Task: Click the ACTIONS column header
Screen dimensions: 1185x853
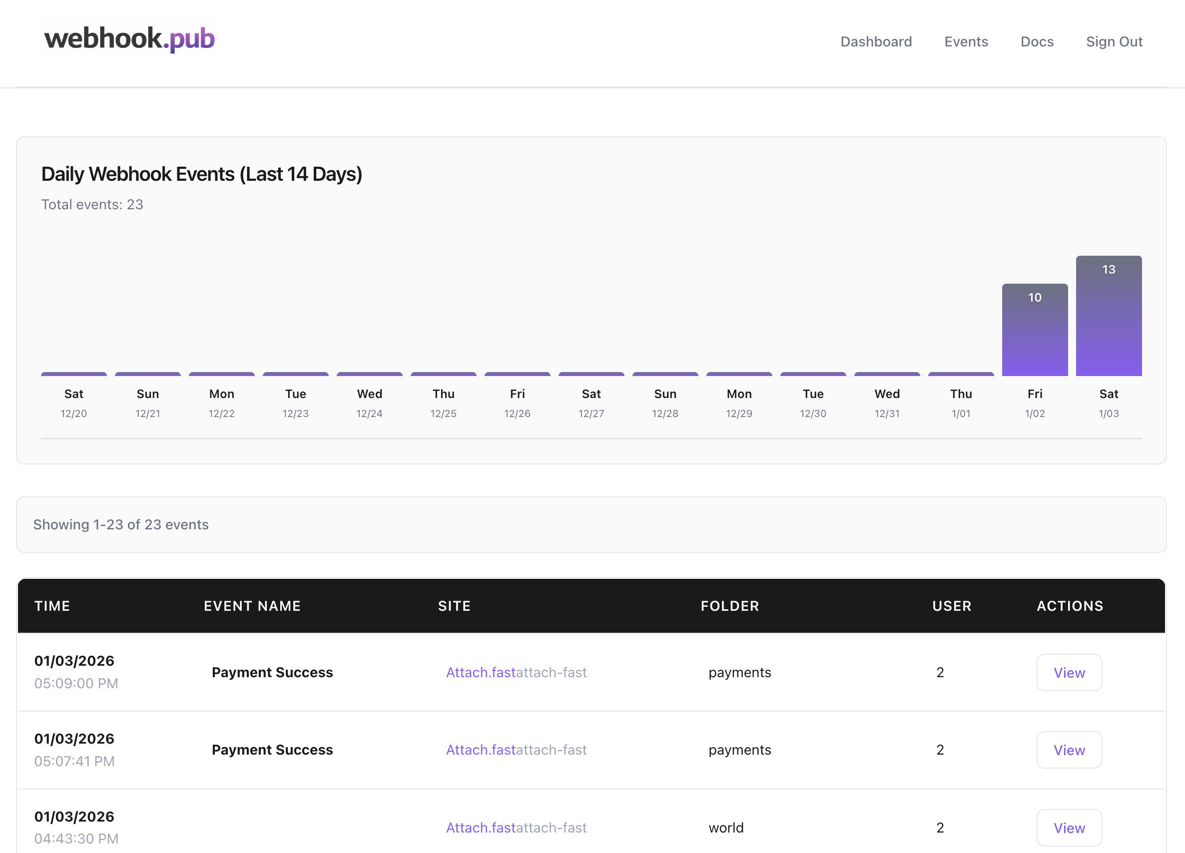Action: click(x=1070, y=606)
